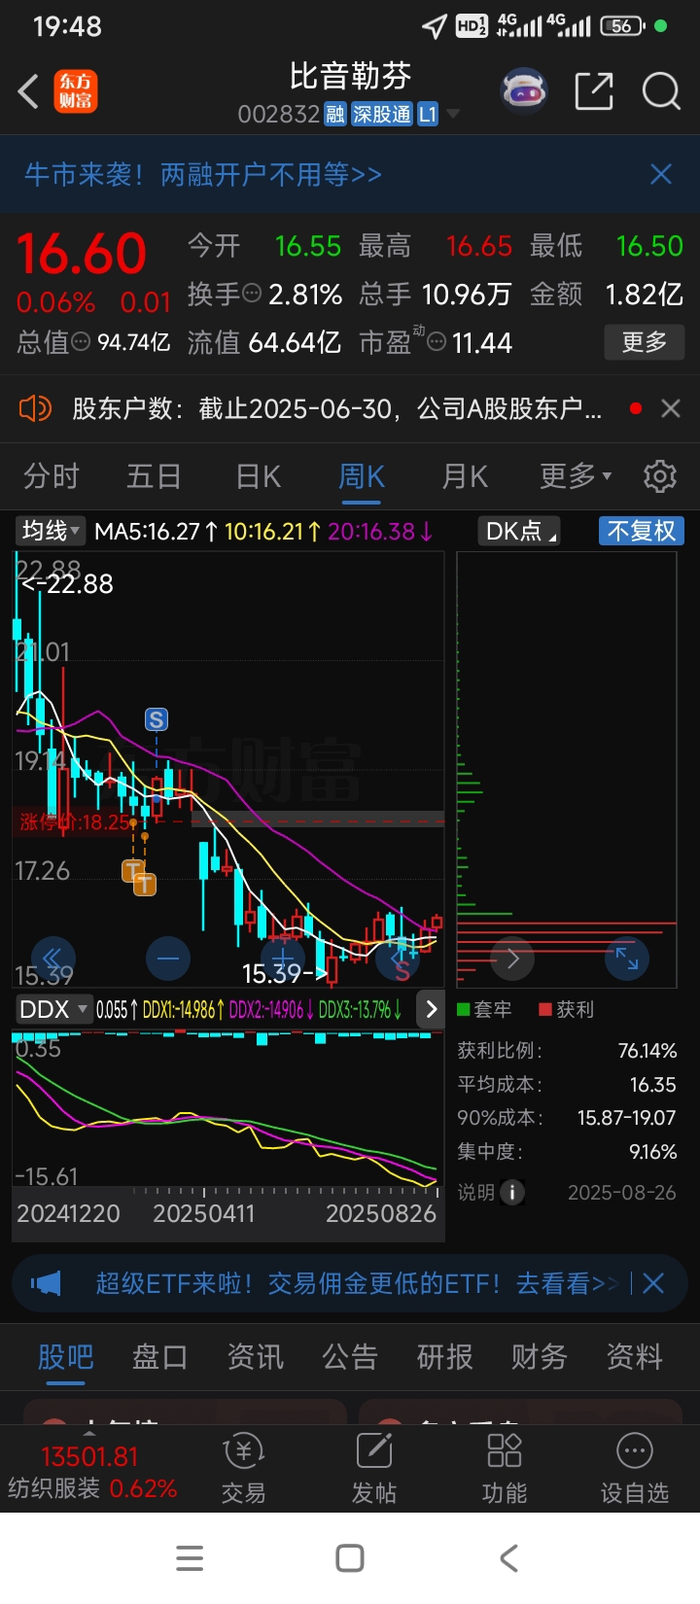700x1604 pixels.
Task: Close the 超级ETF banner
Action: click(653, 1283)
